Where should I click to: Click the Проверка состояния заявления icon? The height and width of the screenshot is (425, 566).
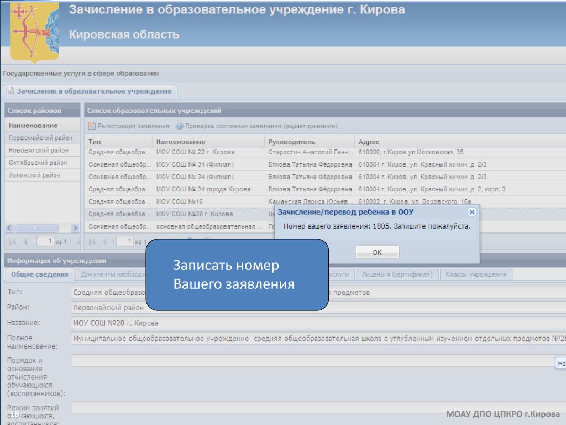(180, 126)
